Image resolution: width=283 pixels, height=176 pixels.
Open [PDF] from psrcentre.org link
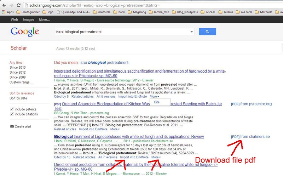pyautogui.click(x=251, y=104)
